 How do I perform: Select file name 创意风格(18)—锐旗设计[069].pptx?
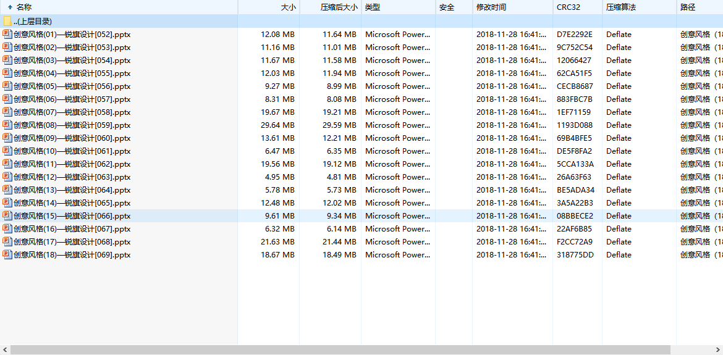pyautogui.click(x=72, y=254)
